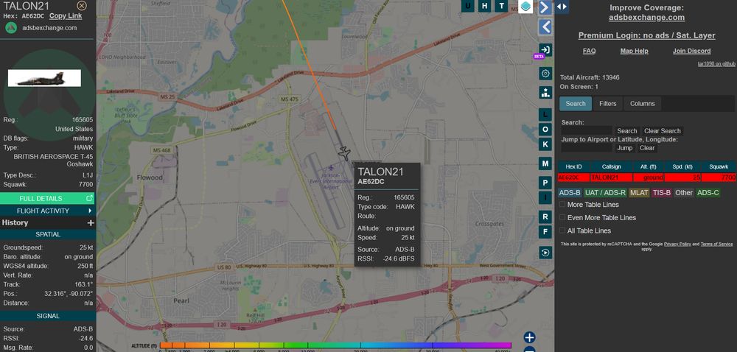The image size is (737, 352).
Task: Focus the Jump to Airport input field
Action: click(587, 147)
